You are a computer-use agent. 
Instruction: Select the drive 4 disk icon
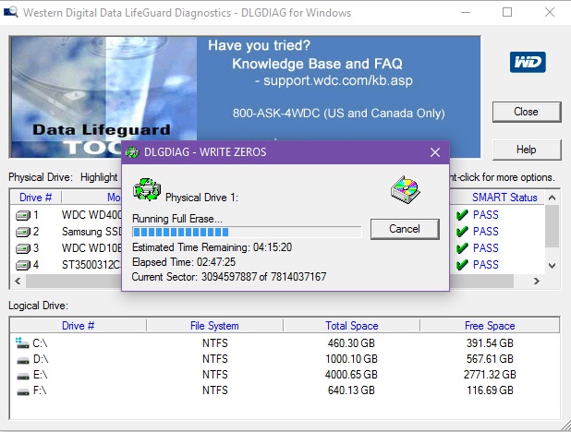(x=23, y=265)
